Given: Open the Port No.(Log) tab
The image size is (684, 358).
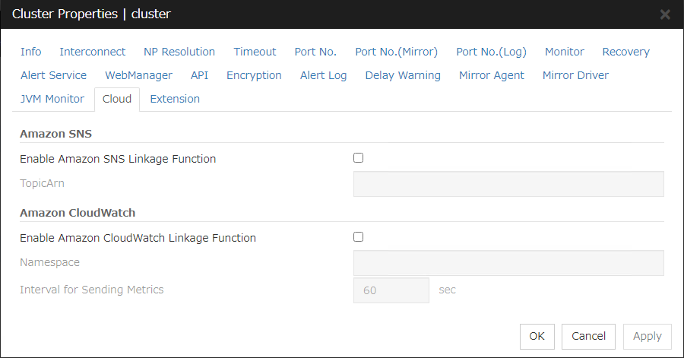Looking at the screenshot, I should (x=491, y=52).
